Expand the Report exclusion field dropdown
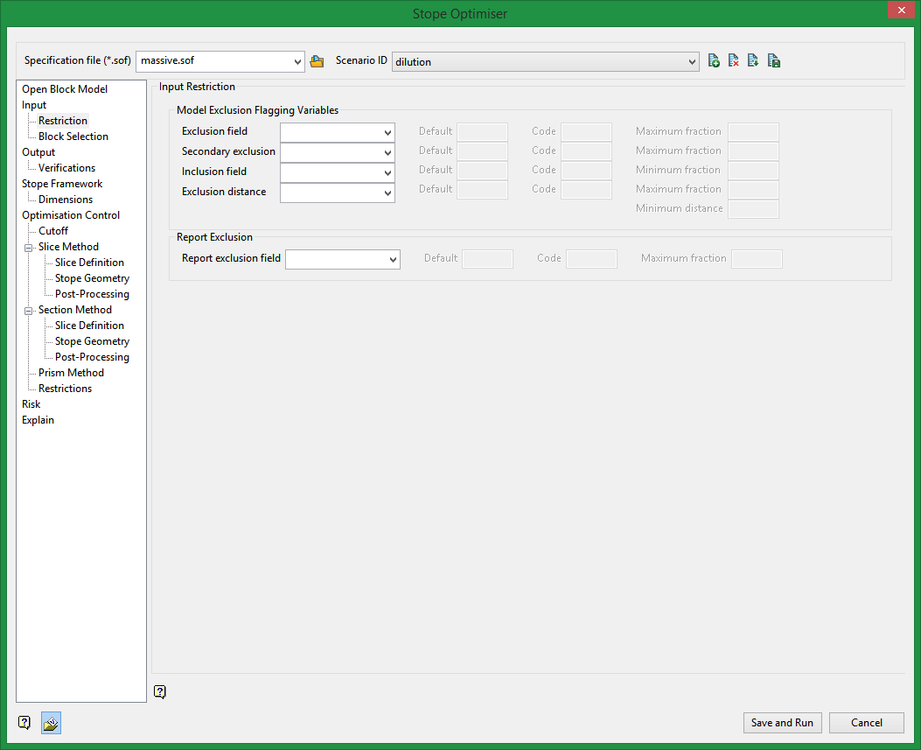 (393, 259)
